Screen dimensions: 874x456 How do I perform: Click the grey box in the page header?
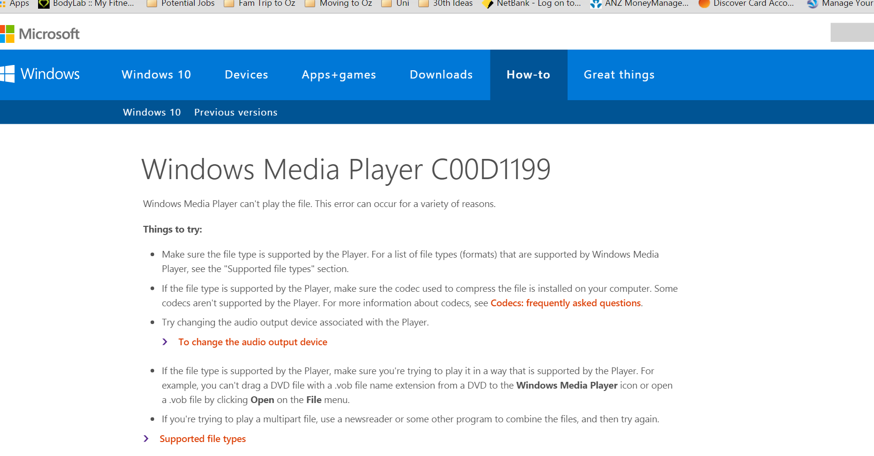[852, 32]
